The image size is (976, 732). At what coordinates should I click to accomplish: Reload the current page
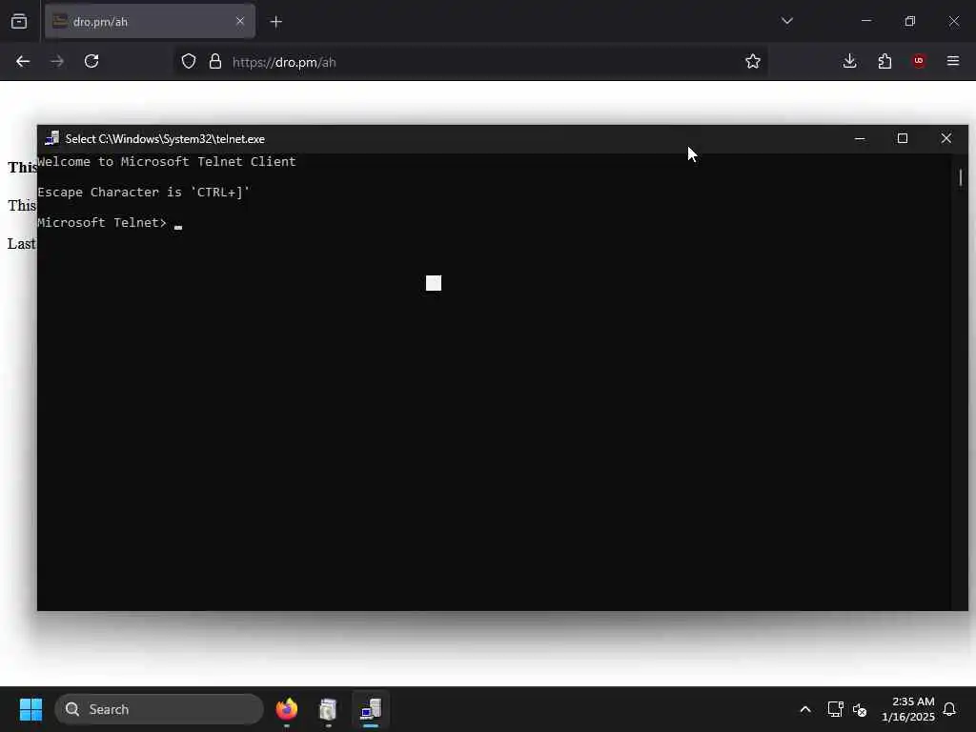tap(91, 62)
